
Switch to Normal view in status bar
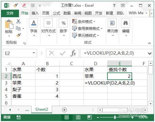[66, 117]
